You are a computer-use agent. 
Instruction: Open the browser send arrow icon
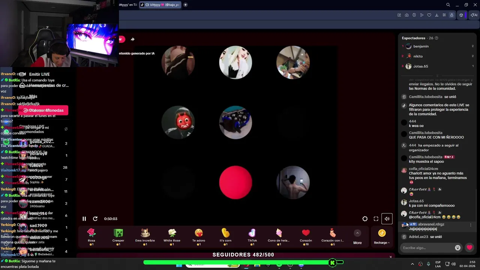click(x=422, y=15)
